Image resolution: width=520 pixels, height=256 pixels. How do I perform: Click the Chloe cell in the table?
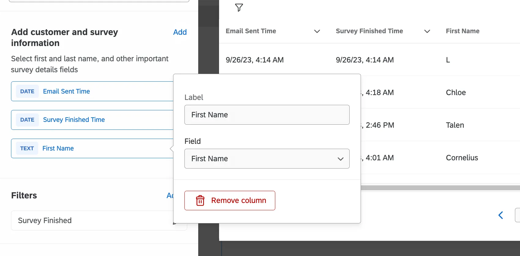456,93
